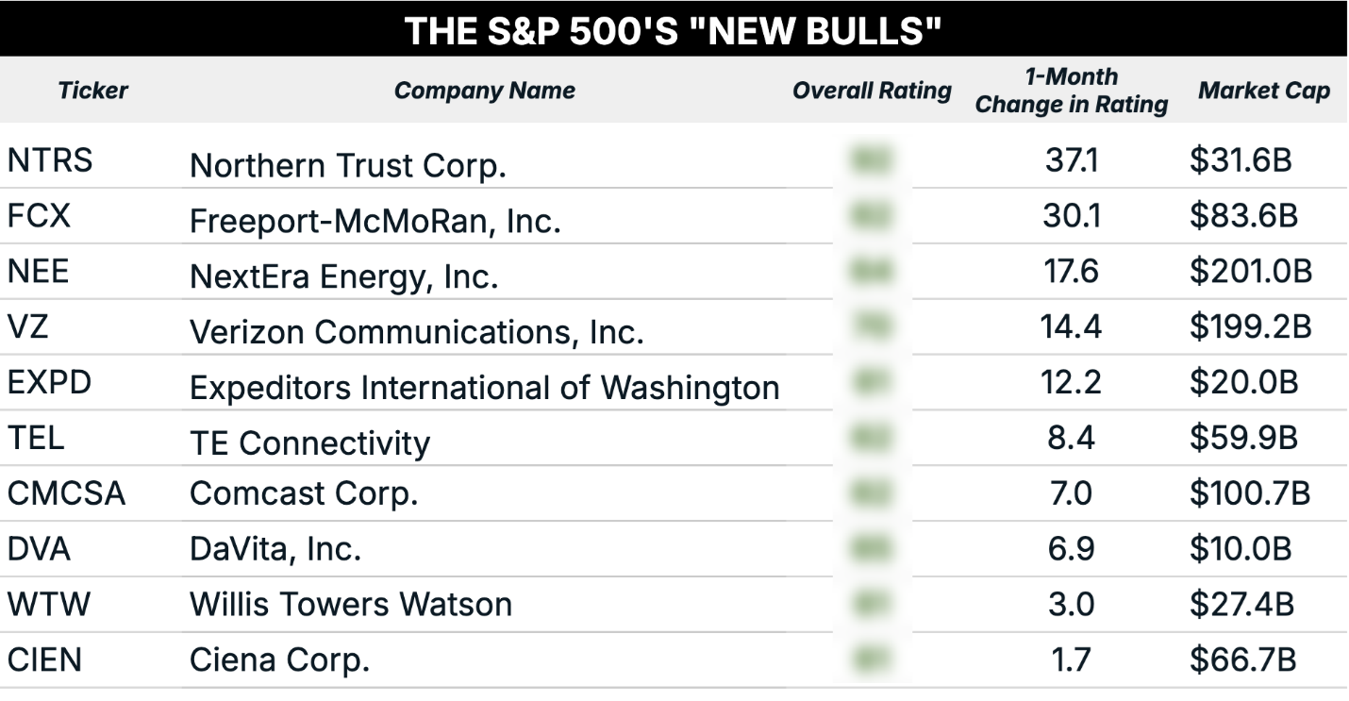Open the CMCSA ticker symbol
Screen dimensions: 1349x701
click(x=66, y=493)
